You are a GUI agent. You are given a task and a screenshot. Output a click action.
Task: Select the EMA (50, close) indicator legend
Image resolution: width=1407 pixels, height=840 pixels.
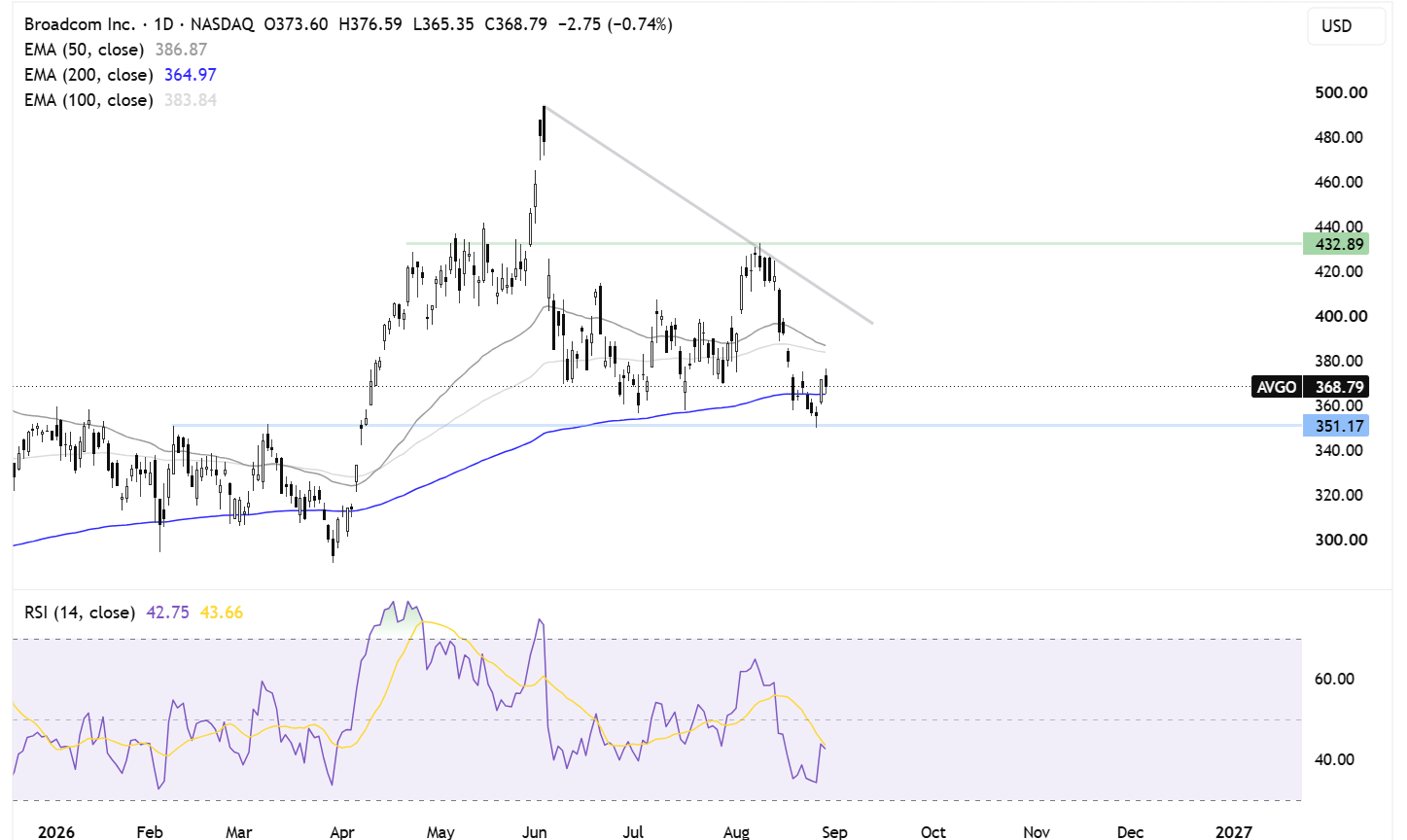point(84,50)
